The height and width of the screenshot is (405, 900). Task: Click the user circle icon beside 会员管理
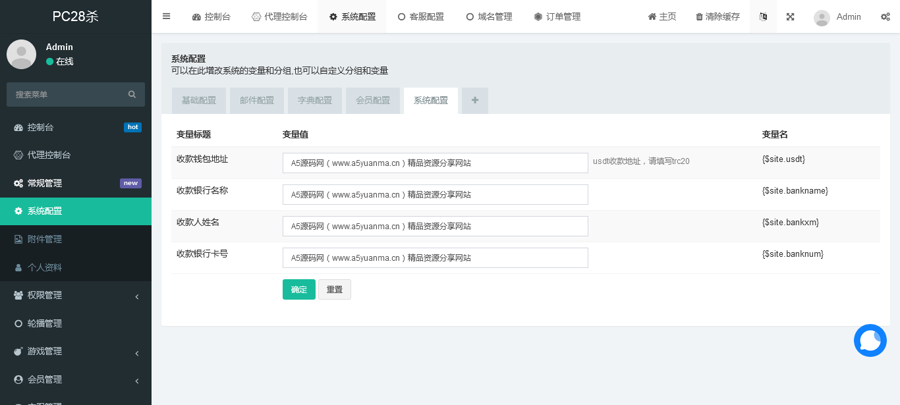[x=18, y=379]
